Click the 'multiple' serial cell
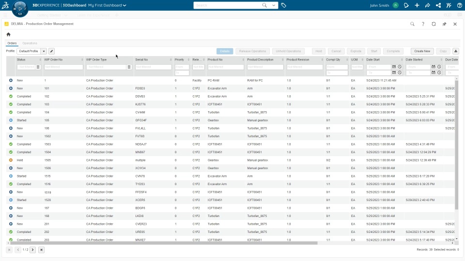This screenshot has height=261, width=465. [x=140, y=160]
